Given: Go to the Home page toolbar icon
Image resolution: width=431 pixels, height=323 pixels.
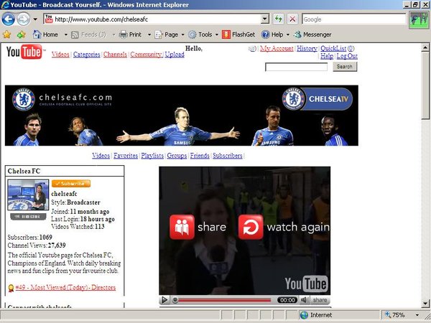Looking at the screenshot, I should click(45, 34).
